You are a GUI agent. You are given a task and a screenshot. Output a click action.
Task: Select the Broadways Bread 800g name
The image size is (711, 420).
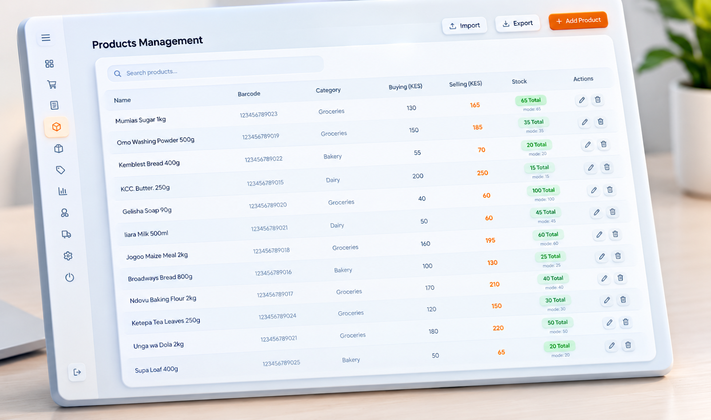(160, 278)
